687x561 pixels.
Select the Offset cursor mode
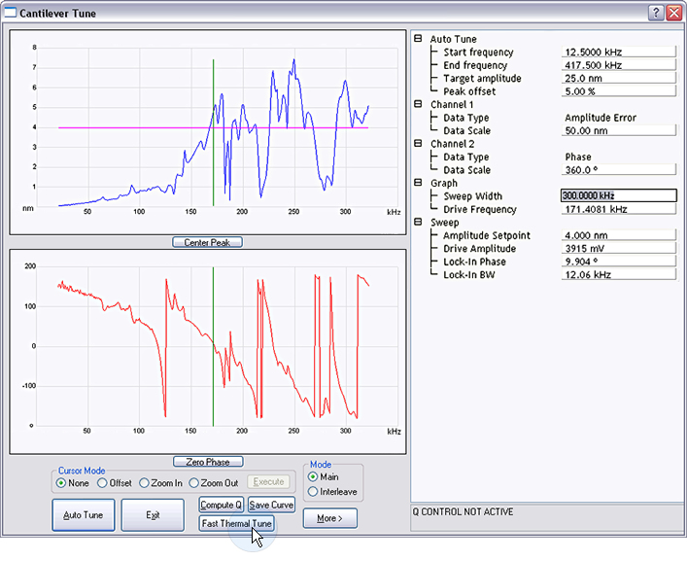102,483
